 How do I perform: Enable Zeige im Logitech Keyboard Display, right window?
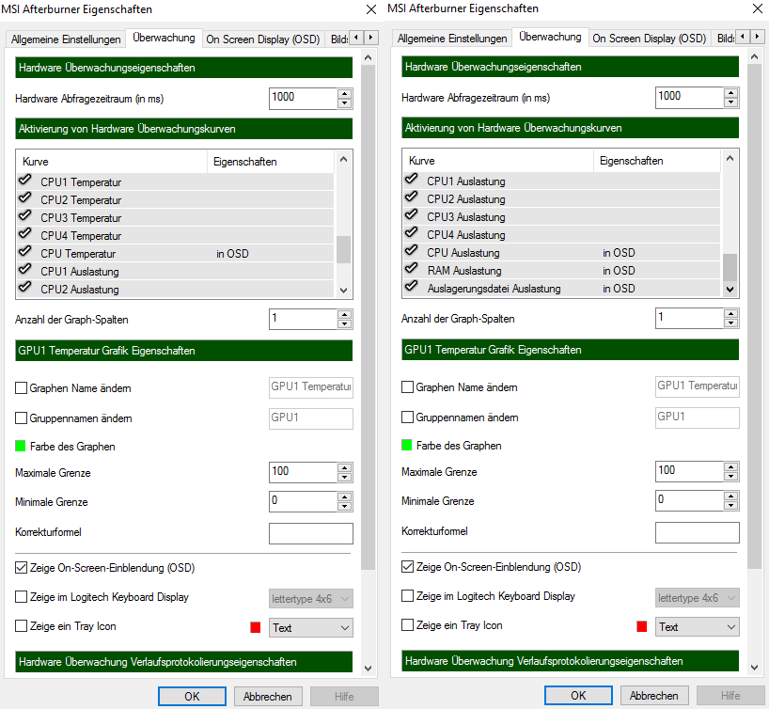click(408, 595)
